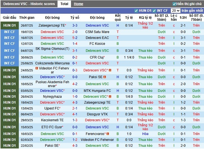This screenshot has width=204, height=149.
Task: Open Debreceni EAC team link
Action: 97,38
